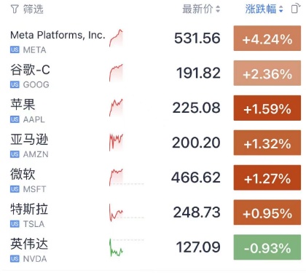Open the Meta Platforms mini trend chart
The width and height of the screenshot is (306, 275).
click(x=116, y=38)
